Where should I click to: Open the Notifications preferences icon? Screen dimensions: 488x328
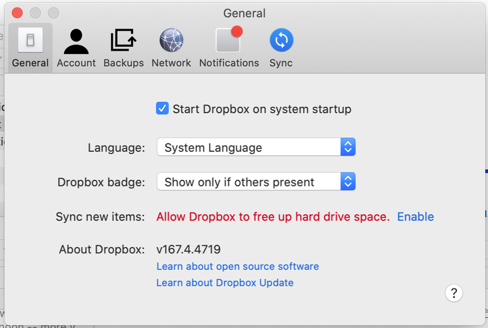point(229,41)
